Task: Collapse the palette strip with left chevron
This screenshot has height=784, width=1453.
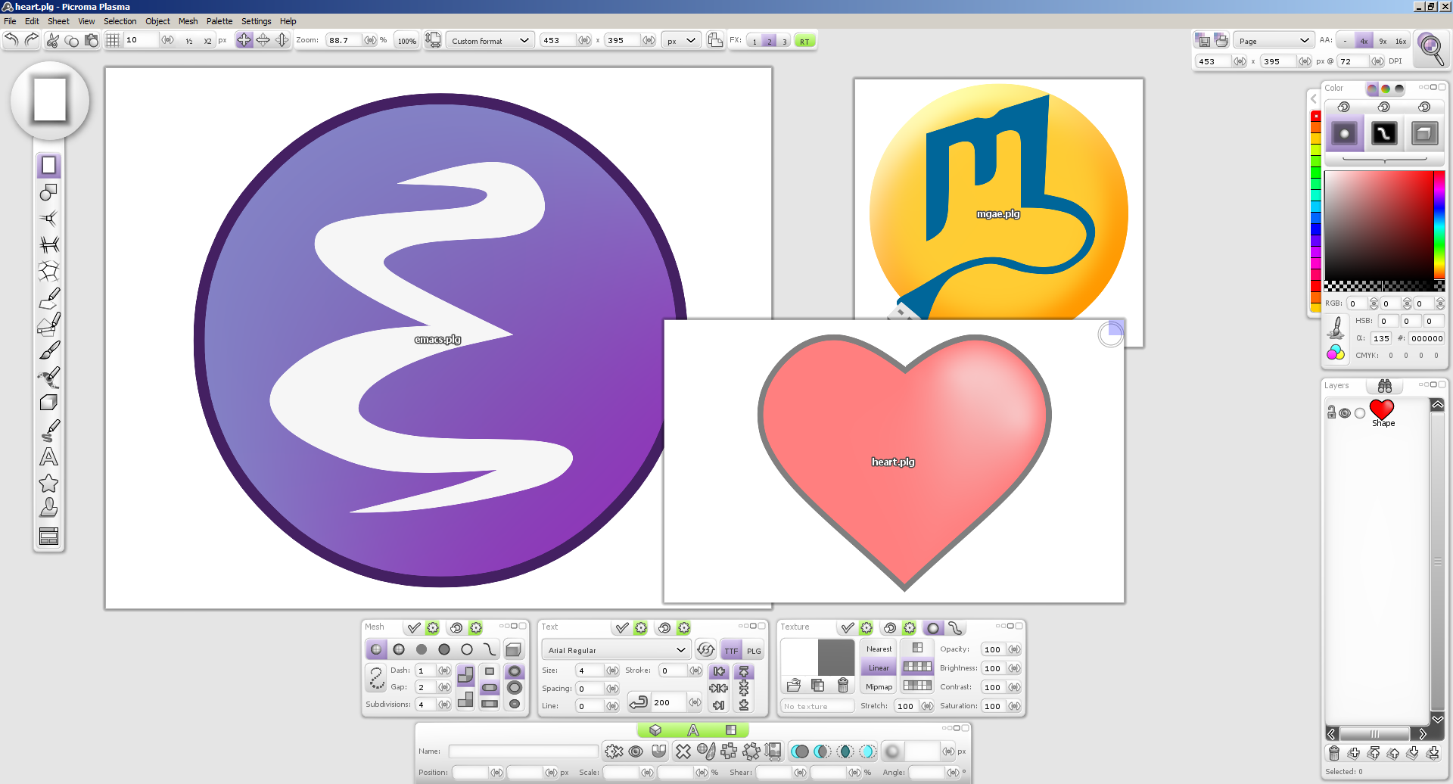Action: (x=1314, y=99)
